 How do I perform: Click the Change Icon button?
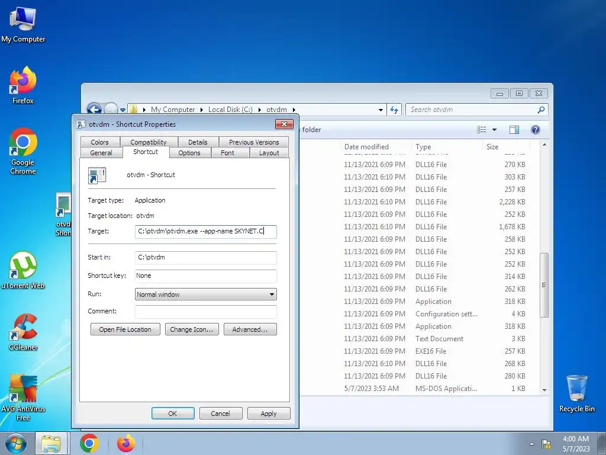[x=192, y=329]
